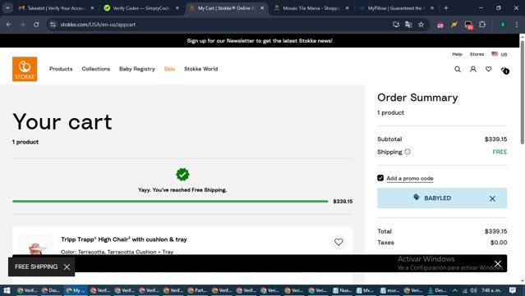Open the Stokke World menu
Viewport: 525px width, 296px height.
[201, 69]
